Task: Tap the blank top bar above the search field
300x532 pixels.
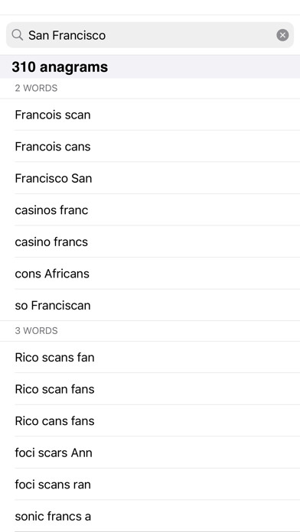Action: (x=150, y=7)
